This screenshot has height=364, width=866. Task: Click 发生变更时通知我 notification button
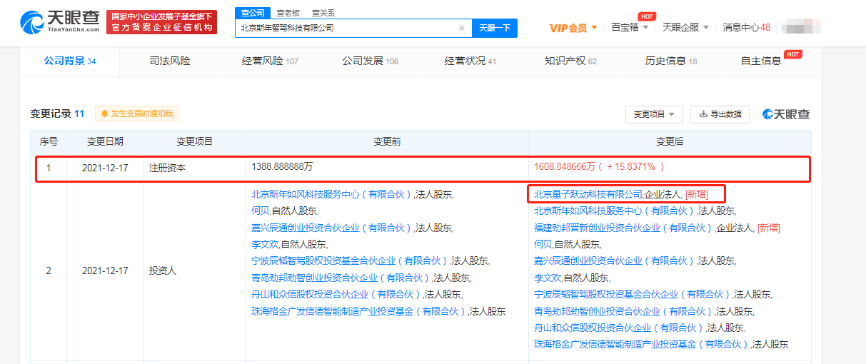(136, 113)
